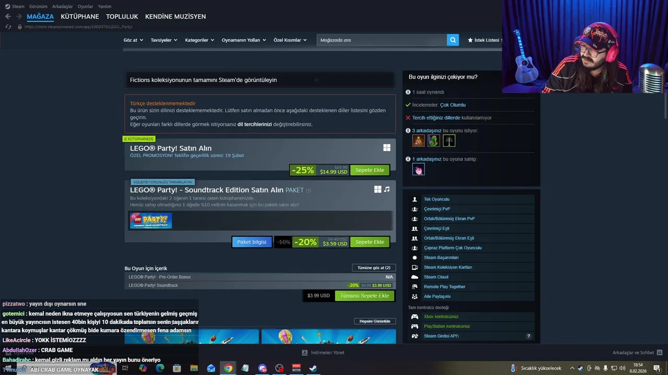Screen dimensions: 668x375
Task: Click the magnifier search button
Action: 452,40
